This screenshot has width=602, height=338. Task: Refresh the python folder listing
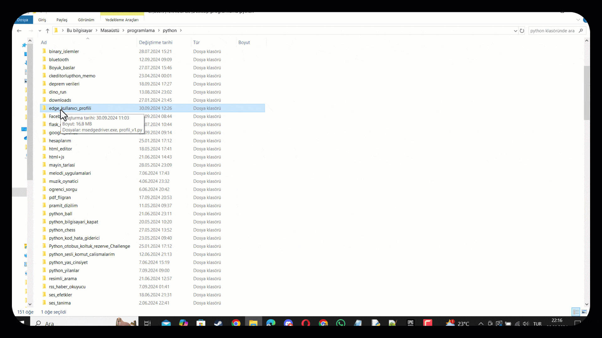point(522,31)
